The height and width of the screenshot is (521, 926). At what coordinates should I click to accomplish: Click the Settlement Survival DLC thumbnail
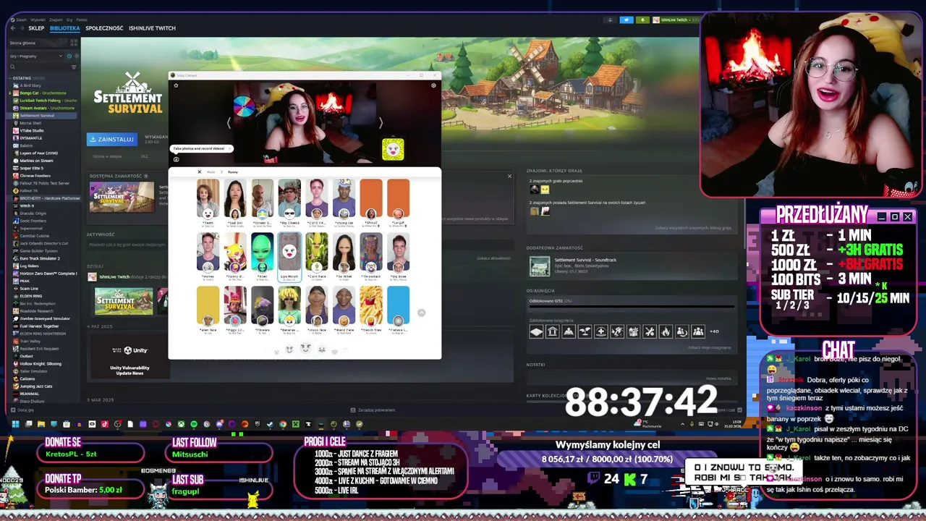pyautogui.click(x=122, y=197)
